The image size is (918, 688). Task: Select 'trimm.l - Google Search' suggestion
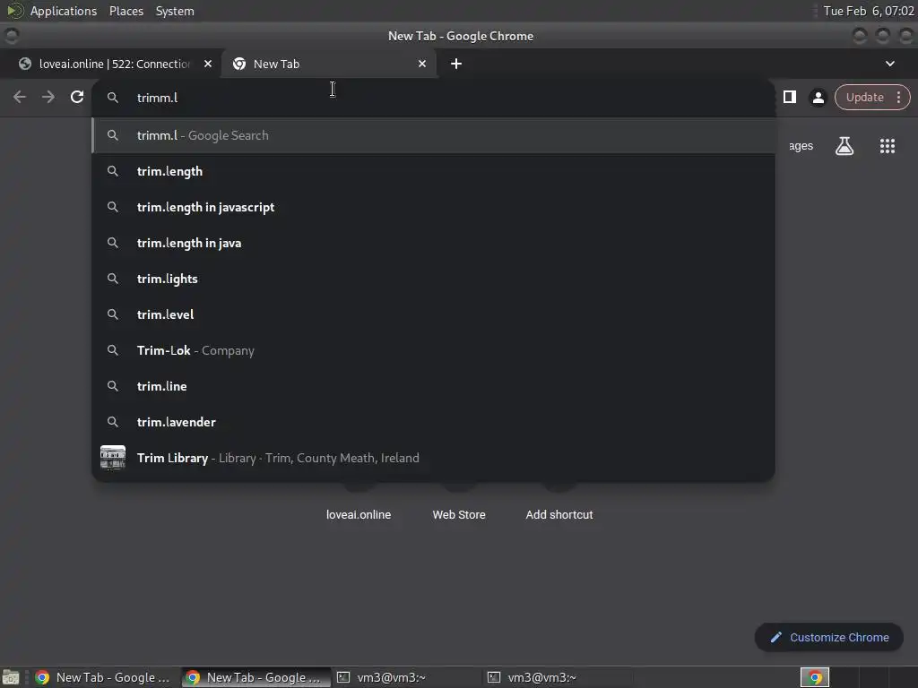(434, 136)
